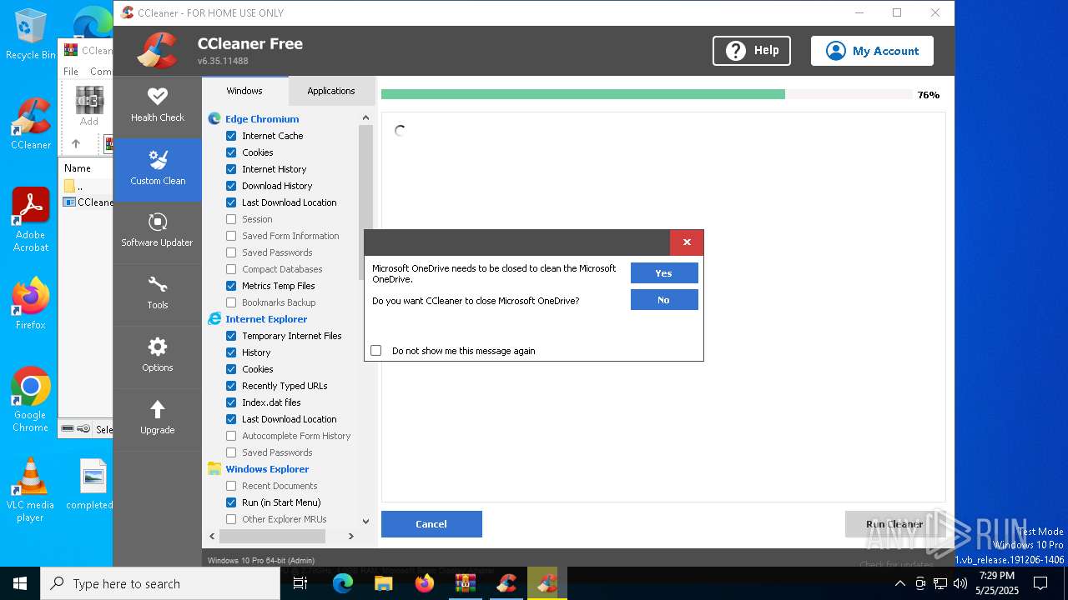The height and width of the screenshot is (600, 1068).
Task: Click the WinRAR icon in the taskbar
Action: coord(466,583)
